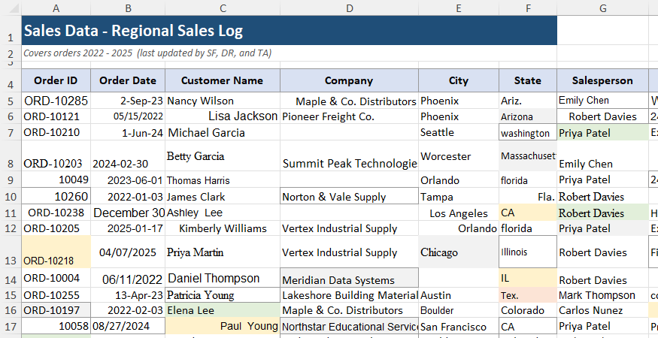The width and height of the screenshot is (658, 338).
Task: Select customer Lisa Jackson
Action: coord(223,116)
